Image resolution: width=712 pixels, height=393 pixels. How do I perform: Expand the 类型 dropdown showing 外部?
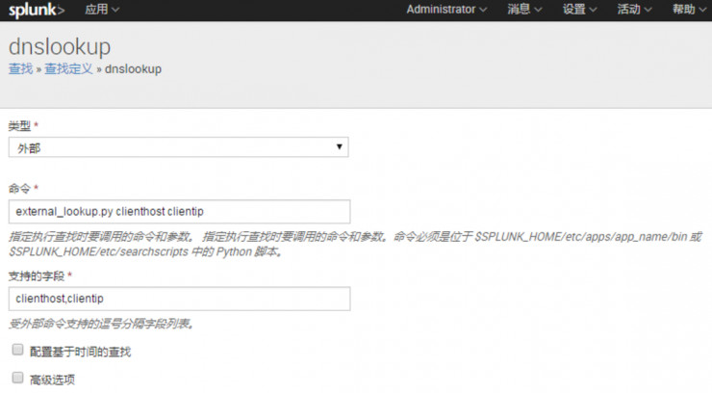point(178,147)
